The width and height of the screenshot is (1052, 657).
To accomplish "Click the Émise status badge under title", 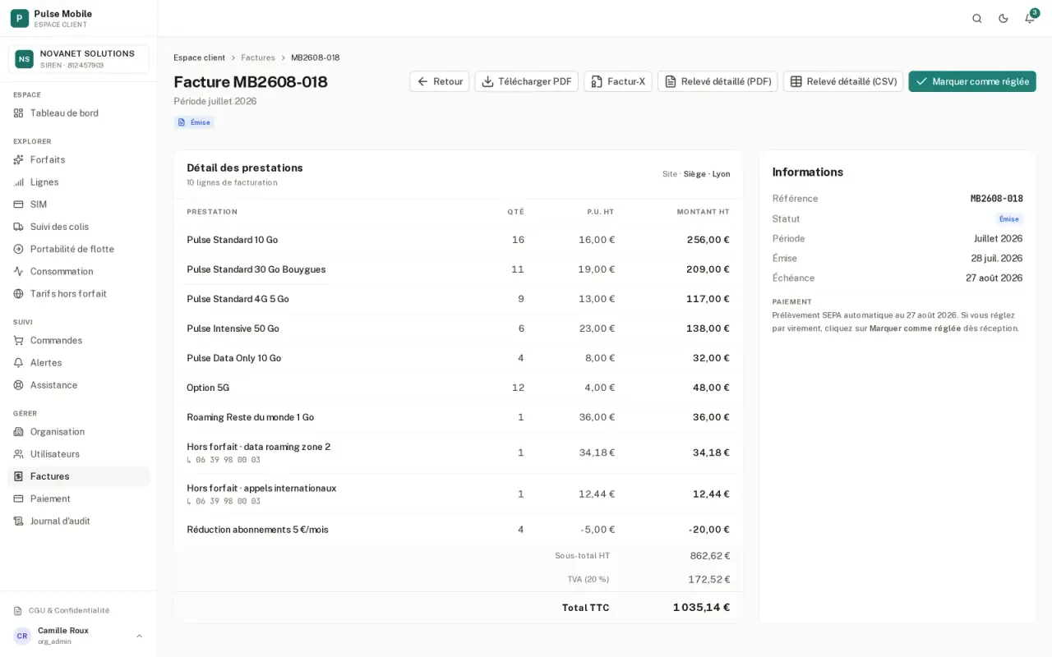I will (x=194, y=122).
